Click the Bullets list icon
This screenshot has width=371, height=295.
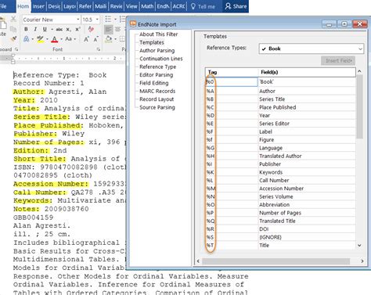(108, 19)
